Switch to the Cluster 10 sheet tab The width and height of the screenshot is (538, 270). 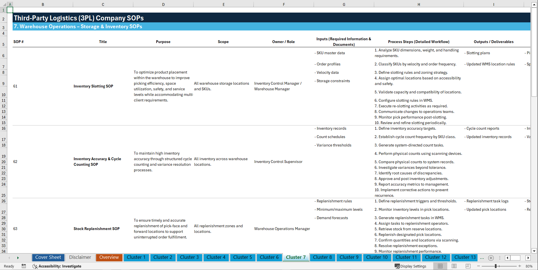click(377, 257)
